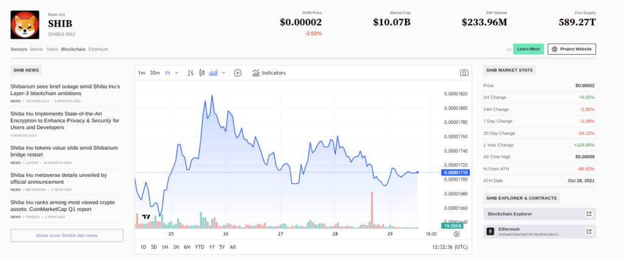623x259 pixels.
Task: Set chart range to 3M
Action: [x=176, y=247]
